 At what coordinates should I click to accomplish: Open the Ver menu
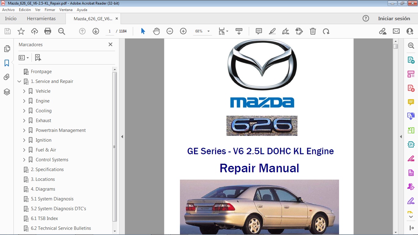(x=38, y=10)
